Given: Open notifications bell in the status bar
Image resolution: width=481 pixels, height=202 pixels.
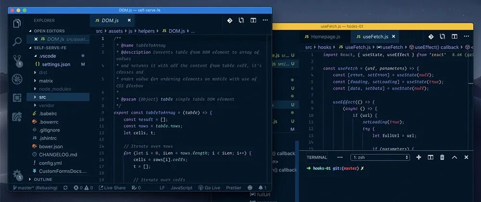Looking at the screenshot, I should 263,188.
